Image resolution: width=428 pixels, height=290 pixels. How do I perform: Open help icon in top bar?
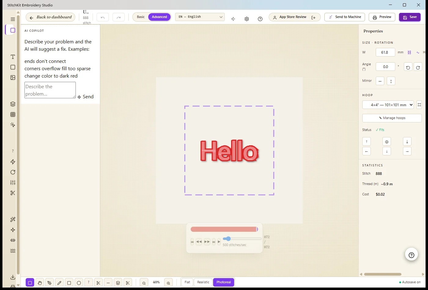[x=260, y=19]
